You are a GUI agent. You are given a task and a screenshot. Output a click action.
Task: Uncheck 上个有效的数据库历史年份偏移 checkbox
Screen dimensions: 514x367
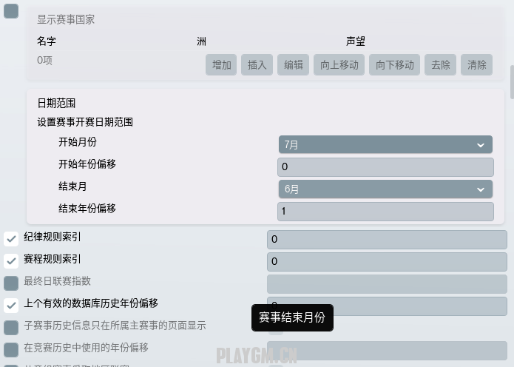(11, 306)
